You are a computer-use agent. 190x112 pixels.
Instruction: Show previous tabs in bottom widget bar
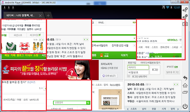point(128,109)
